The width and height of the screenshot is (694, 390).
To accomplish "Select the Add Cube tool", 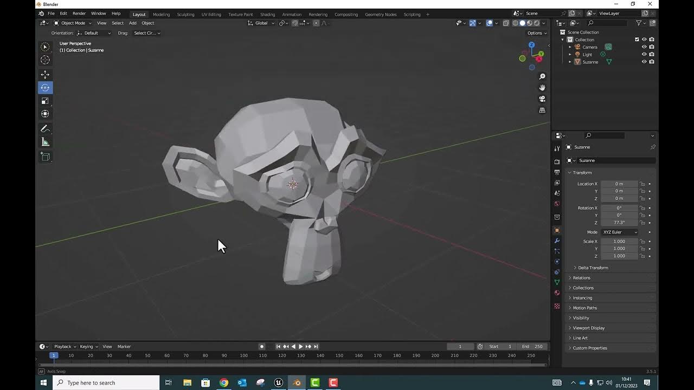I will tap(45, 157).
